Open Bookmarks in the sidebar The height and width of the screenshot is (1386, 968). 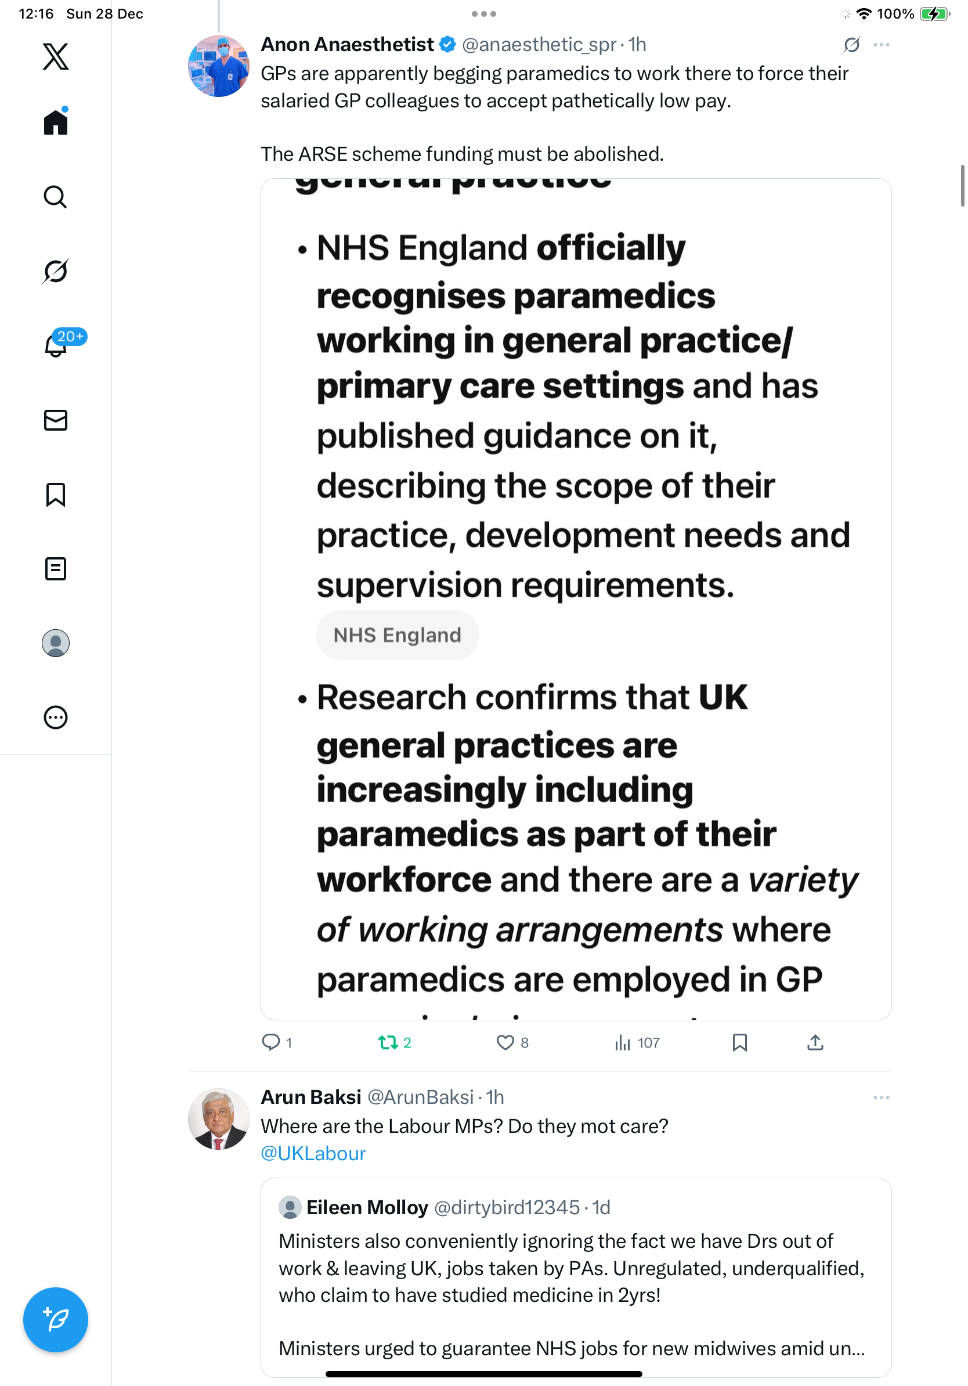[x=56, y=495]
